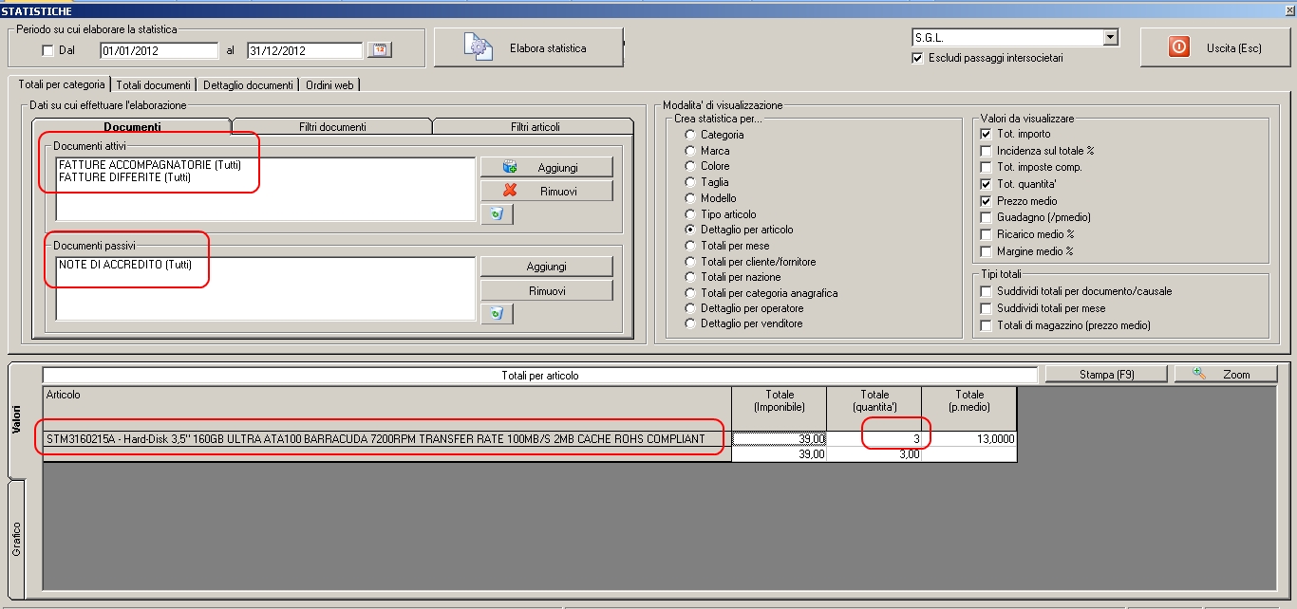Click the Zoom magnifier button
Screen dimensions: 1297x609
[x=1226, y=375]
